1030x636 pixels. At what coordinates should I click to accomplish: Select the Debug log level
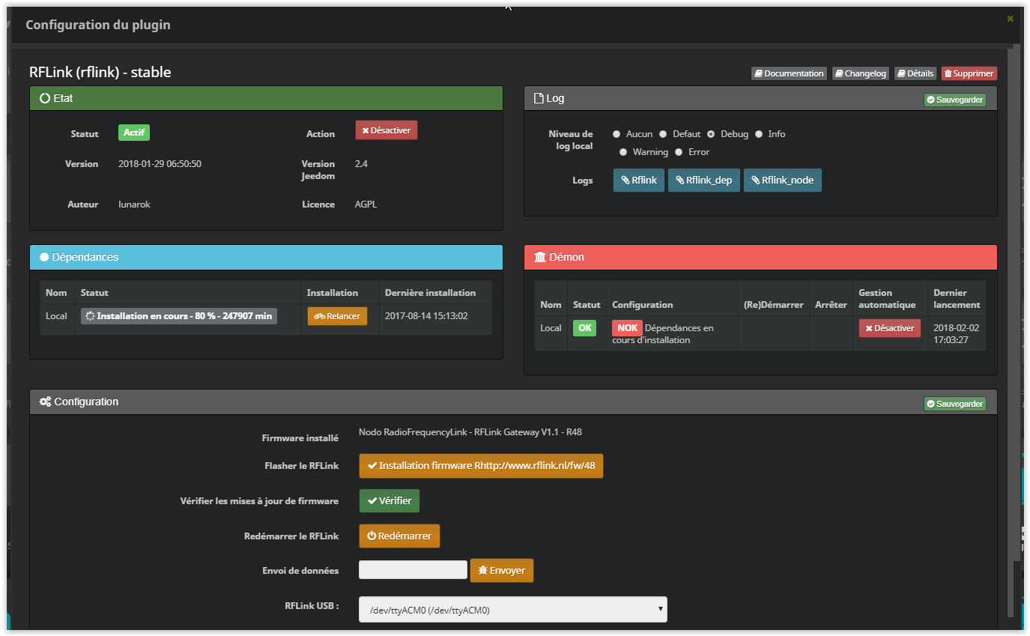pyautogui.click(x=711, y=134)
